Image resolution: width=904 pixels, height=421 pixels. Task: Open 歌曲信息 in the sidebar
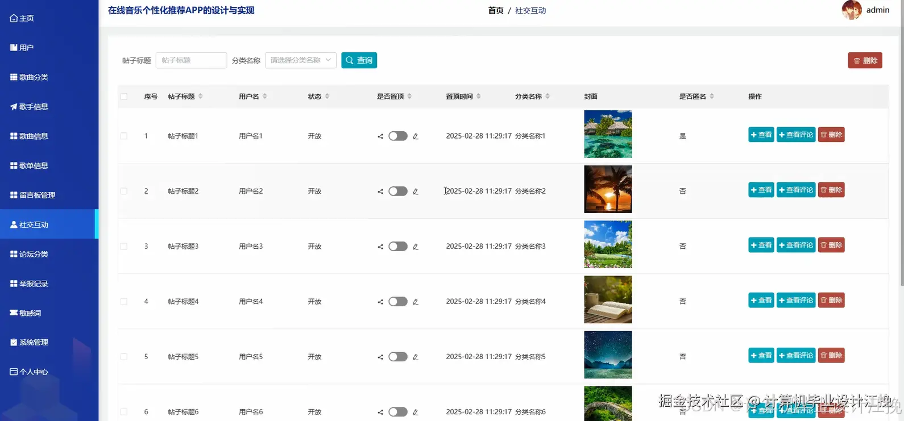click(x=49, y=136)
